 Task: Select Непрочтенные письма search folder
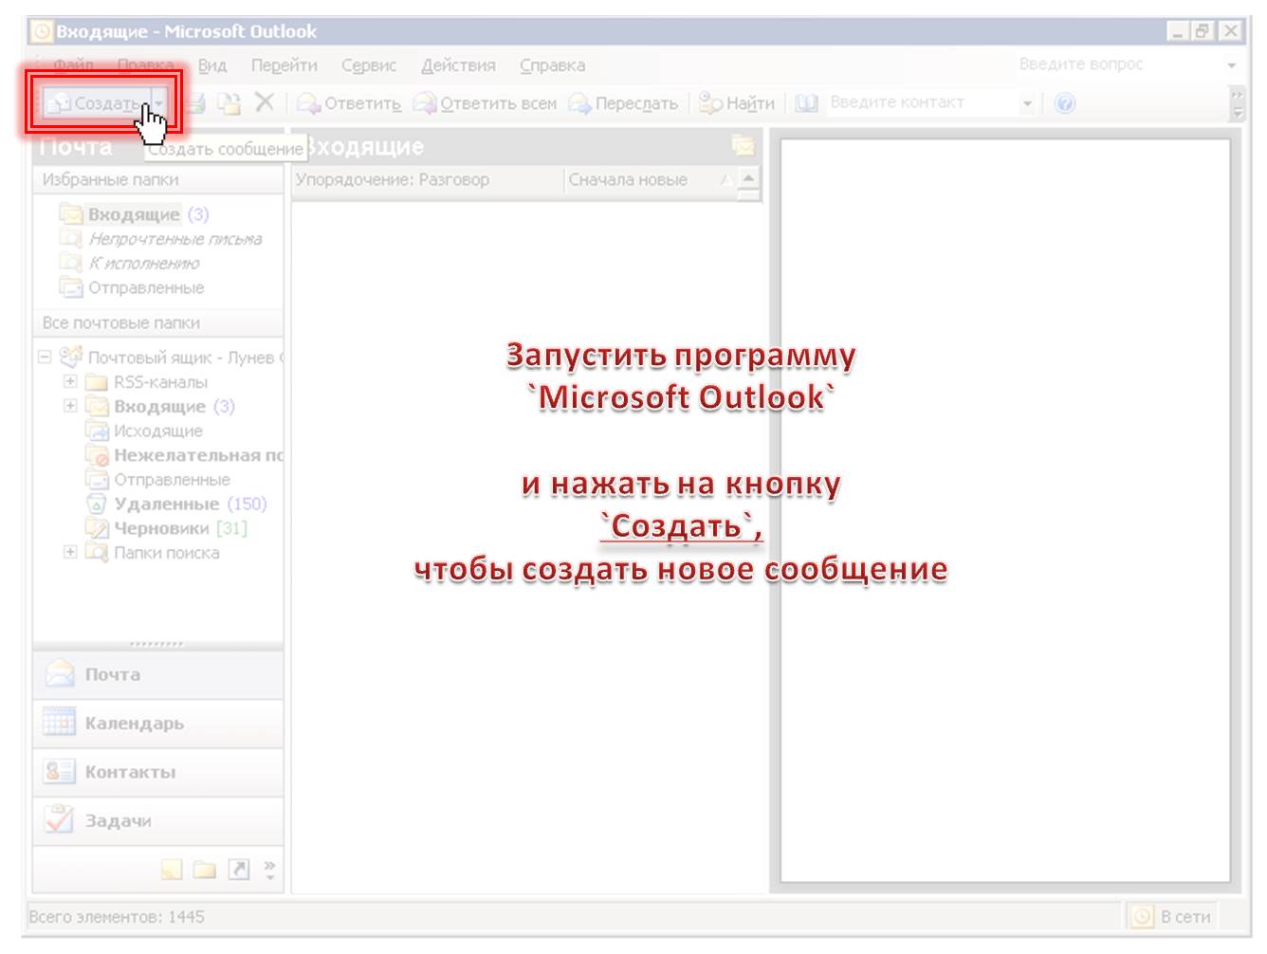160,239
